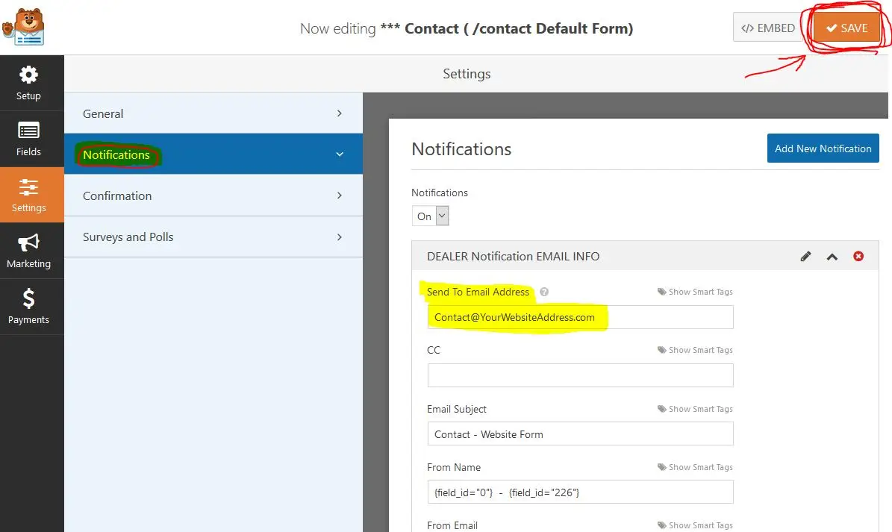
Task: Open the Fields panel in sidebar
Action: point(28,139)
